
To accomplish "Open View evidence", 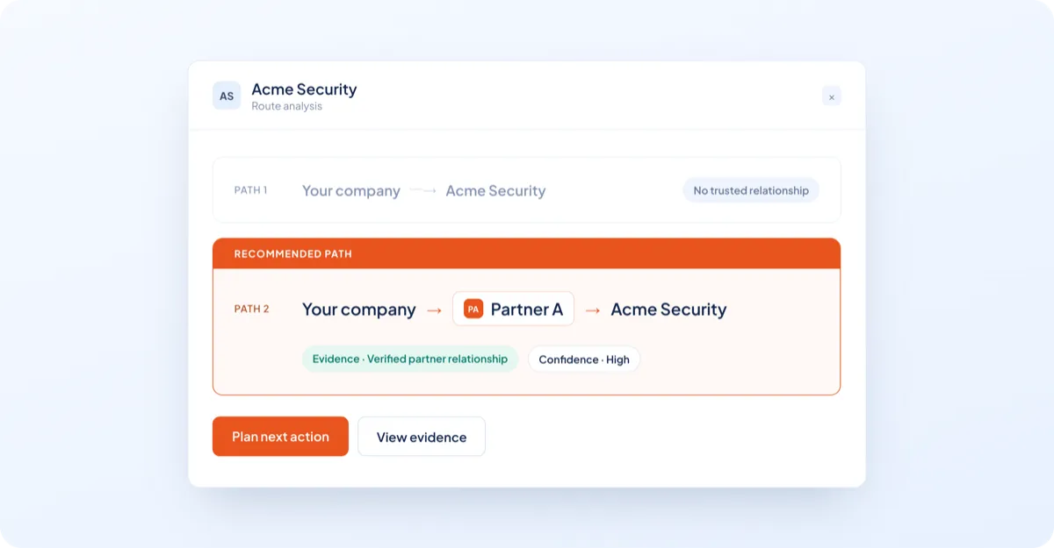I will point(422,437).
